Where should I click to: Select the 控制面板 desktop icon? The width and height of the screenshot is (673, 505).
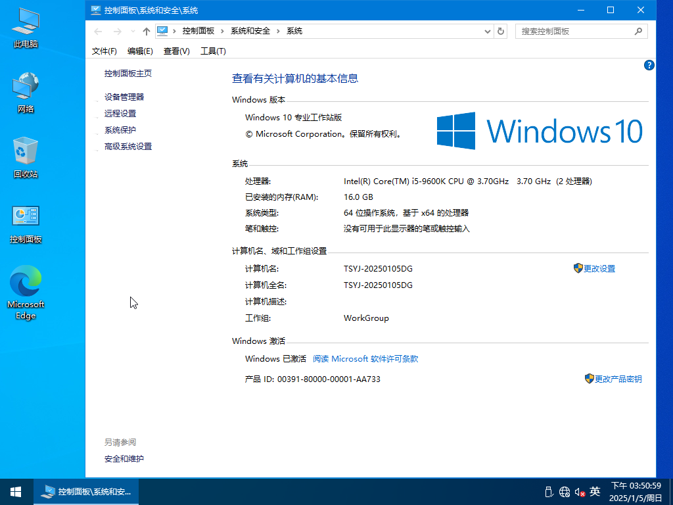click(x=26, y=224)
